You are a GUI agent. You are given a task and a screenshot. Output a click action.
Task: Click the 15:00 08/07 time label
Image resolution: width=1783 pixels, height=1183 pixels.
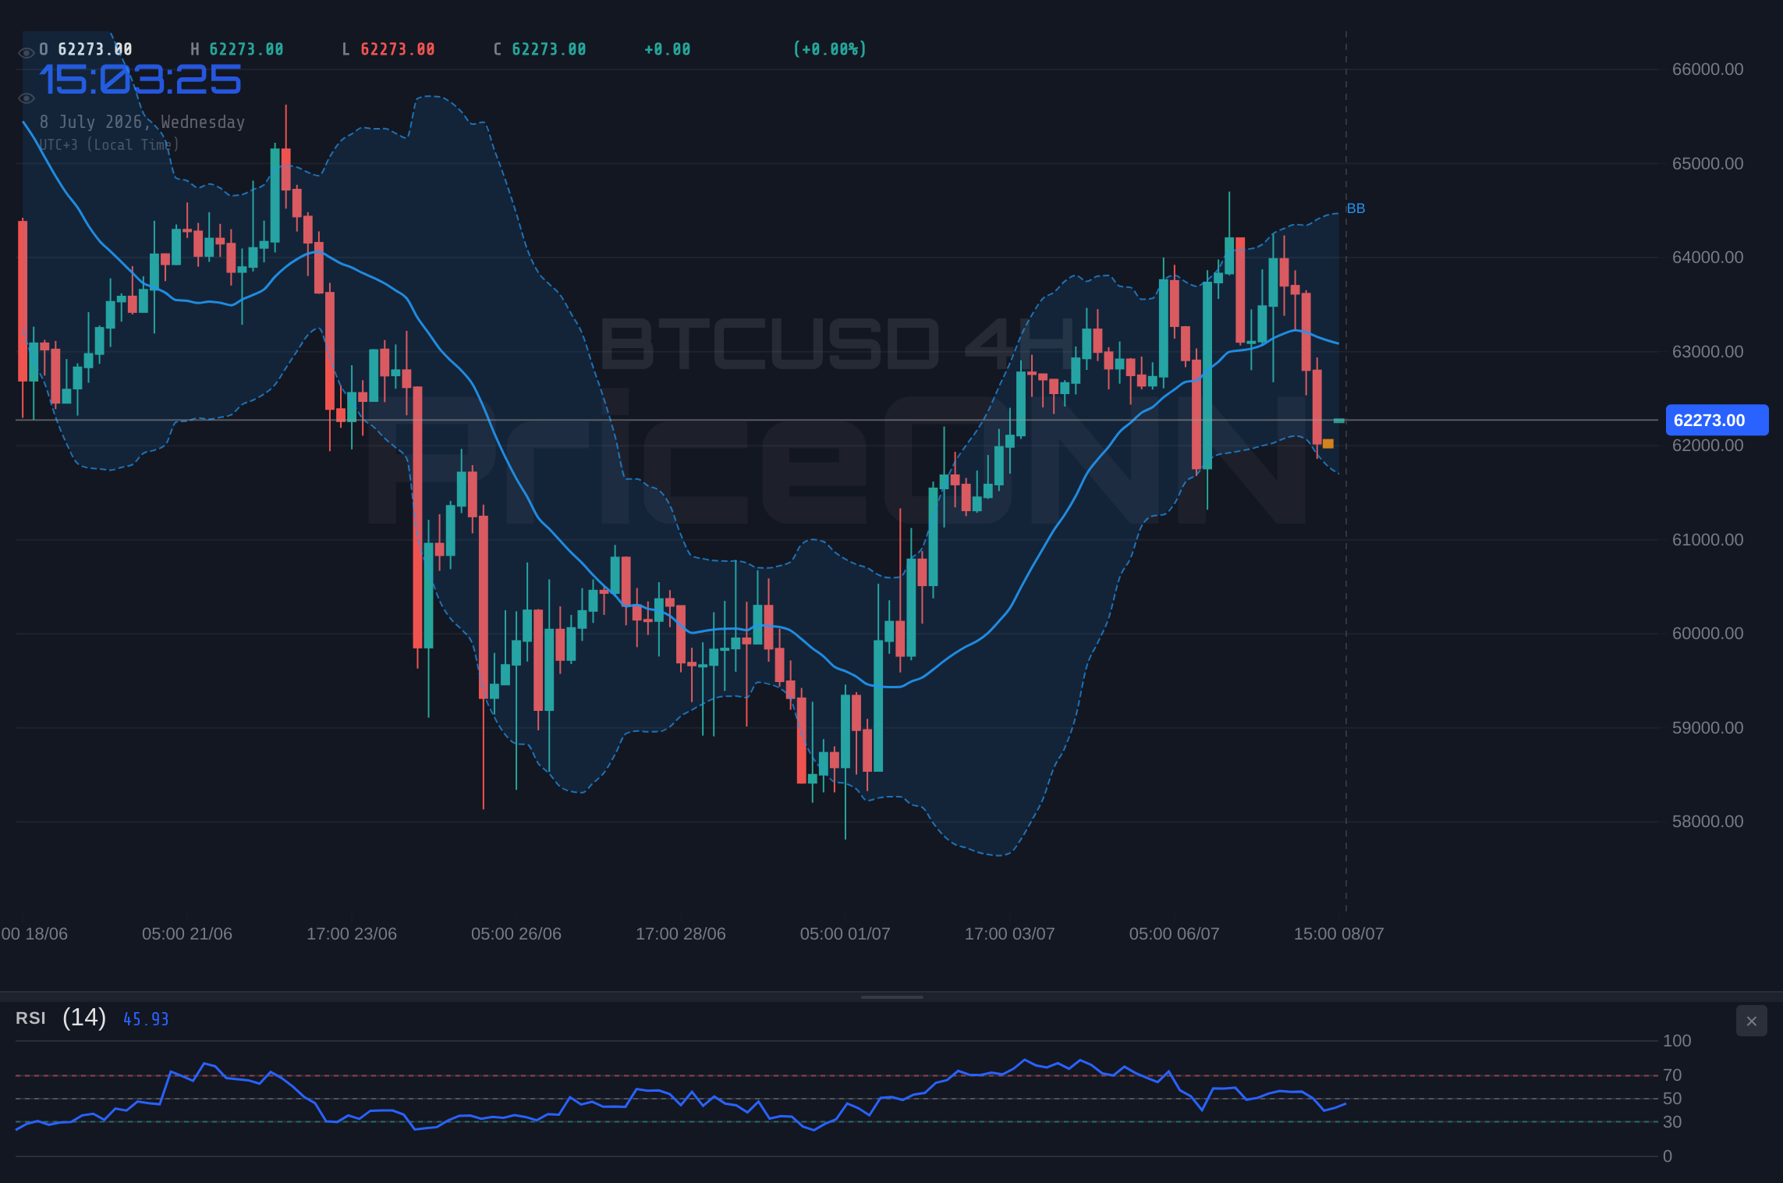(1339, 934)
